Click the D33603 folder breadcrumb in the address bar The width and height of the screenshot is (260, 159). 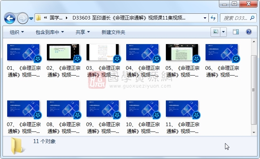[x=129, y=18]
